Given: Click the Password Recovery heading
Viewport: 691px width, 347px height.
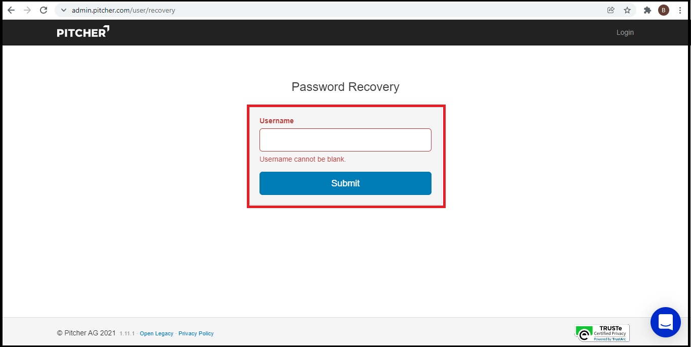Looking at the screenshot, I should [345, 87].
